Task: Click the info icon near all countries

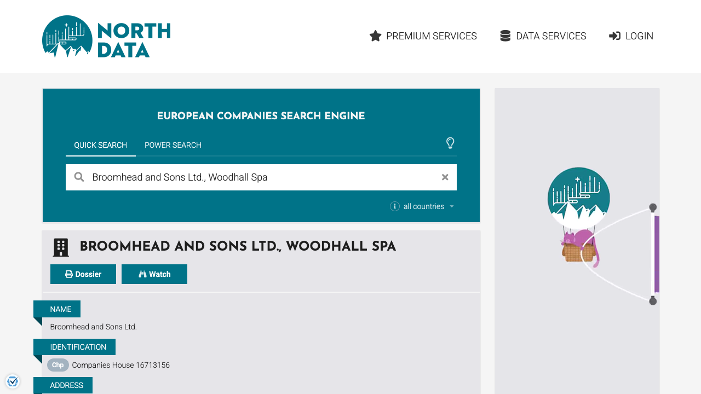Action: (x=394, y=206)
